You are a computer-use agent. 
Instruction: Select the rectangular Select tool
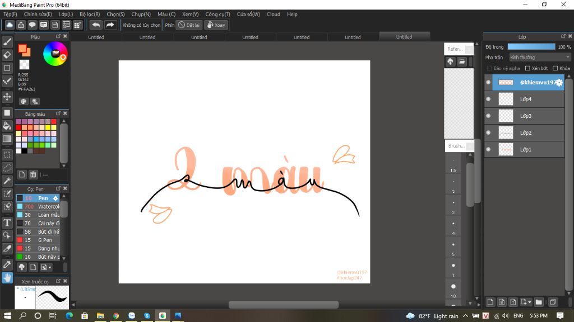[x=7, y=155]
